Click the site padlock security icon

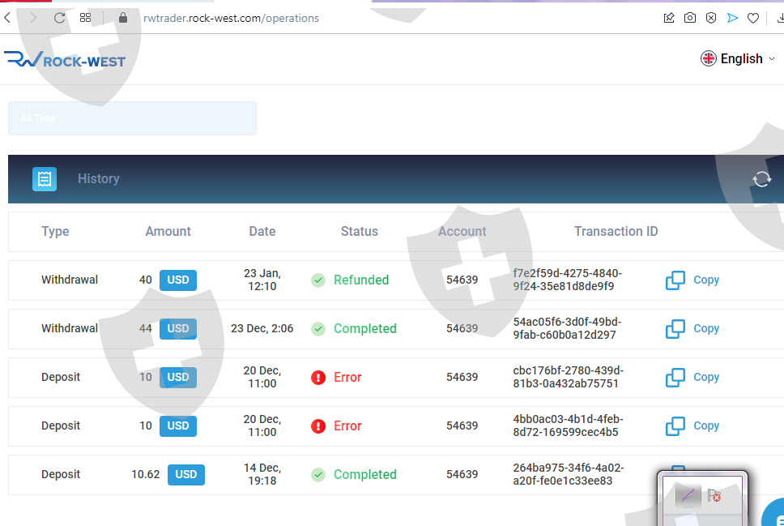pyautogui.click(x=123, y=18)
